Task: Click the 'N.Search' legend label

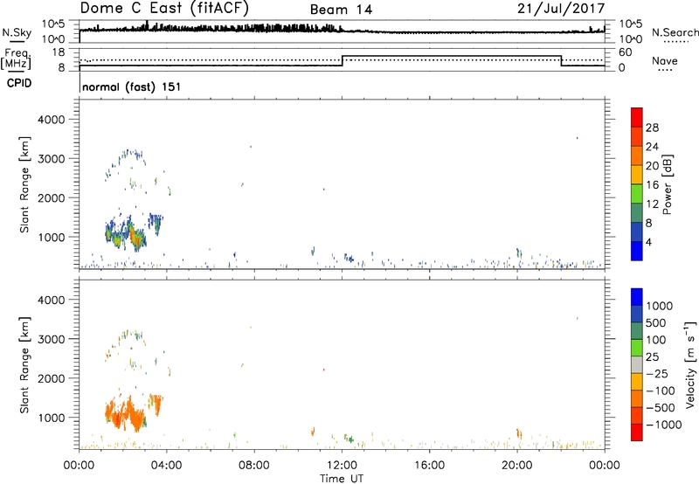Action: 675,32
